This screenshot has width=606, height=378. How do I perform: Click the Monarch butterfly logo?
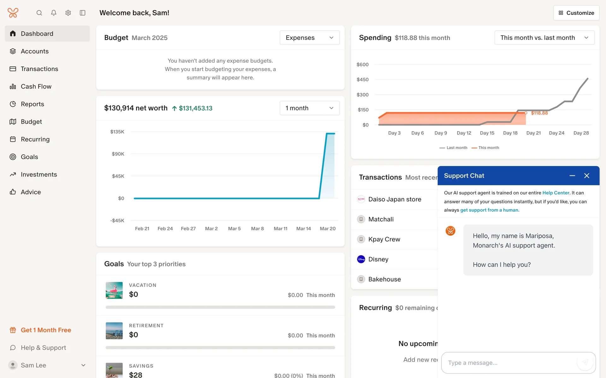pyautogui.click(x=13, y=13)
